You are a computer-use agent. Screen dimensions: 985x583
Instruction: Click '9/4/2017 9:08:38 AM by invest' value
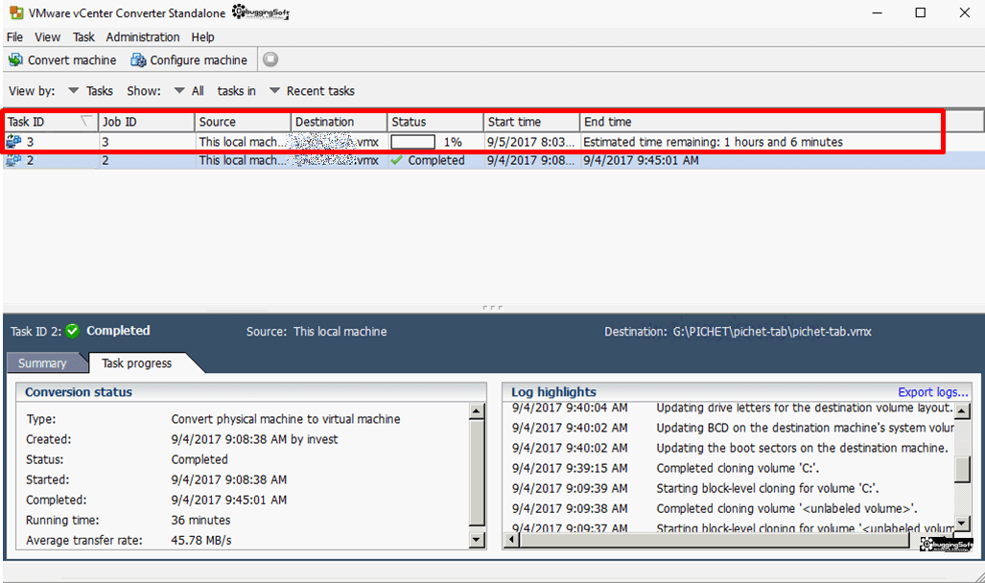click(x=254, y=439)
